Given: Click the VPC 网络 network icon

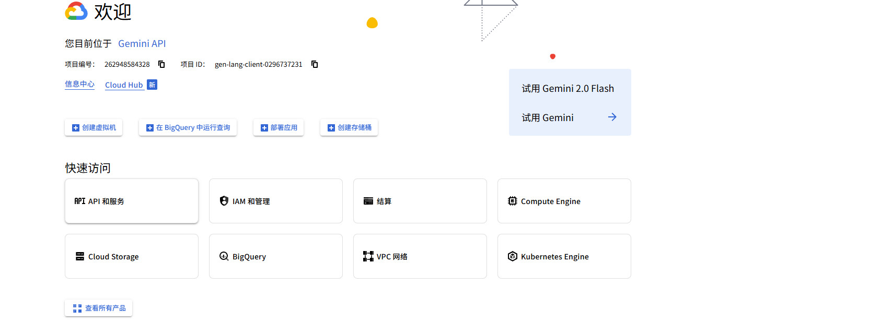Looking at the screenshot, I should (x=368, y=256).
